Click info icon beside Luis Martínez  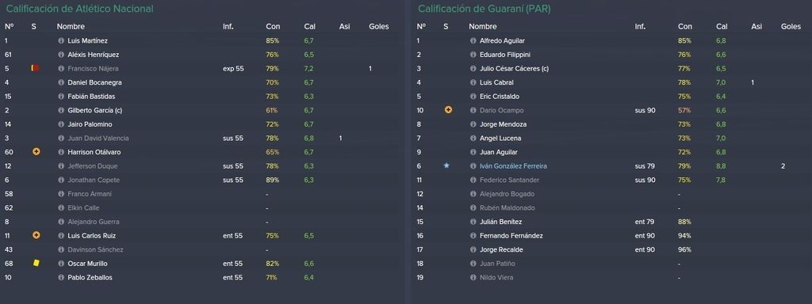(60, 40)
